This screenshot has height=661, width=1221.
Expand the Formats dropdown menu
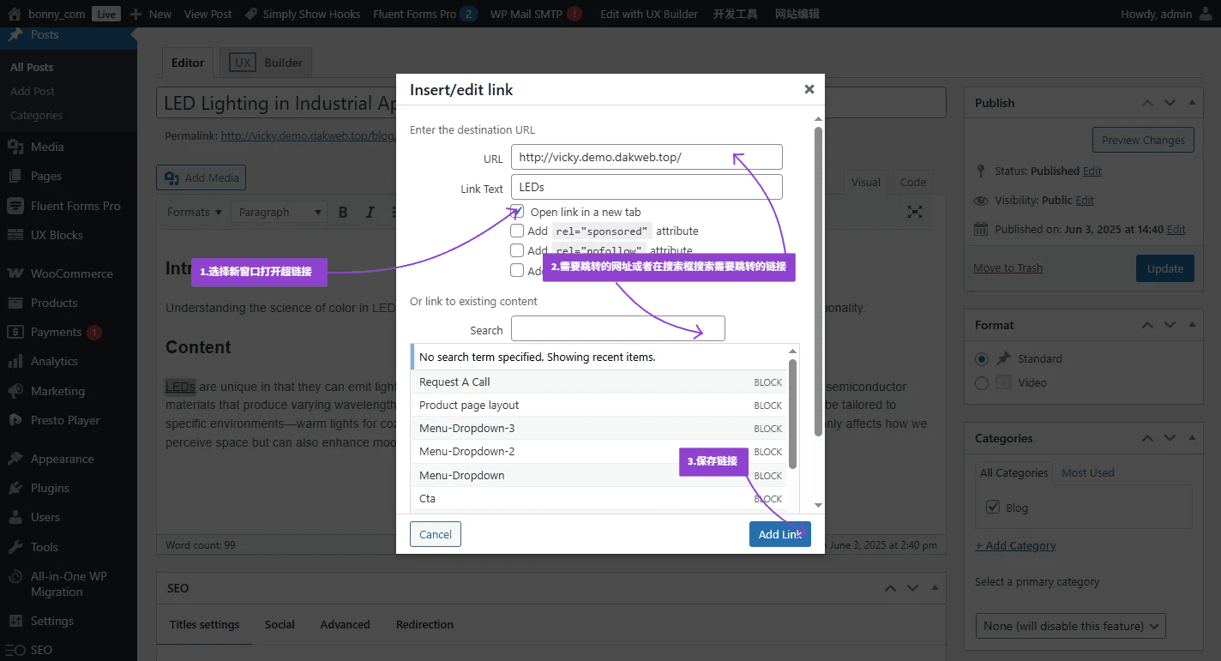point(194,212)
